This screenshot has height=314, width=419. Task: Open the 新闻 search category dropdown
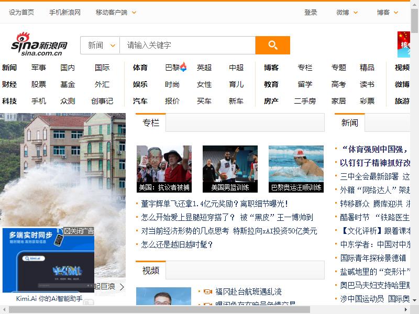click(100, 45)
